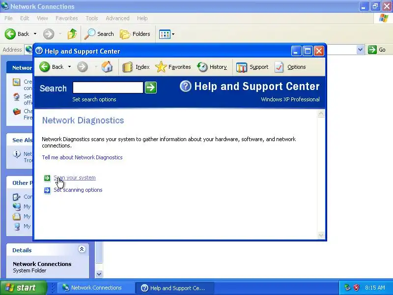
Task: Click Control Panel icon in Other Places
Action: (17, 197)
